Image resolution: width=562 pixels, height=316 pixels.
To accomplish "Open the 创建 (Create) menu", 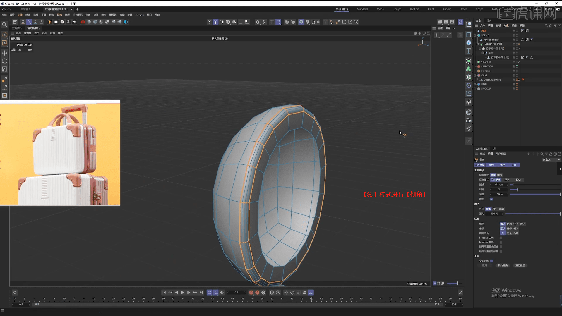I will [20, 15].
